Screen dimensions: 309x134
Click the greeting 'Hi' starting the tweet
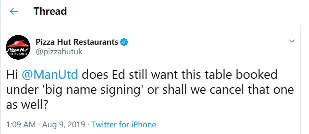[x=12, y=75]
